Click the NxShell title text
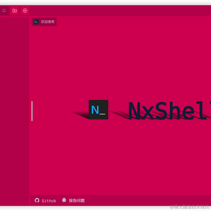Image resolution: width=211 pixels, height=211 pixels. 170,111
